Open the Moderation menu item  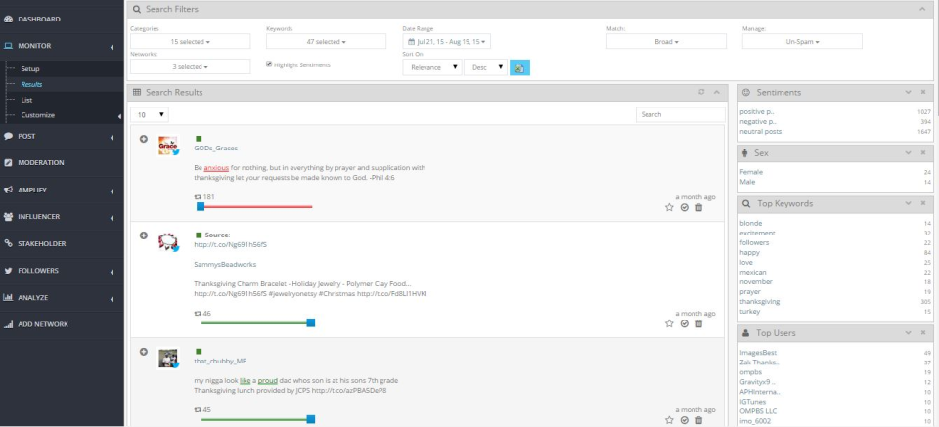tap(41, 162)
